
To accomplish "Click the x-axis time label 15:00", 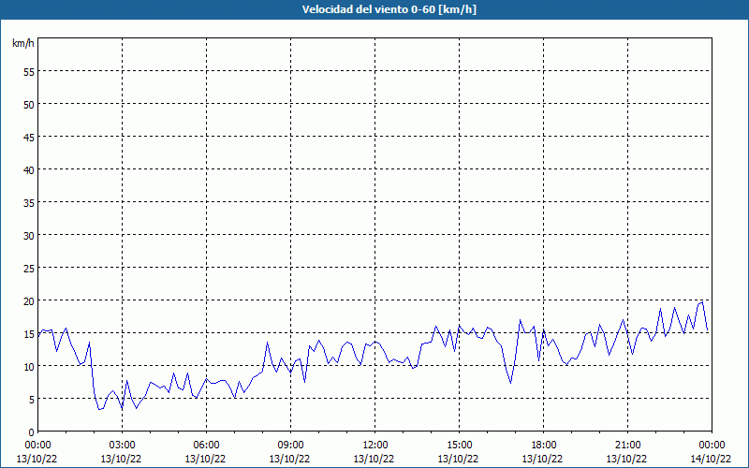I will 459,446.
